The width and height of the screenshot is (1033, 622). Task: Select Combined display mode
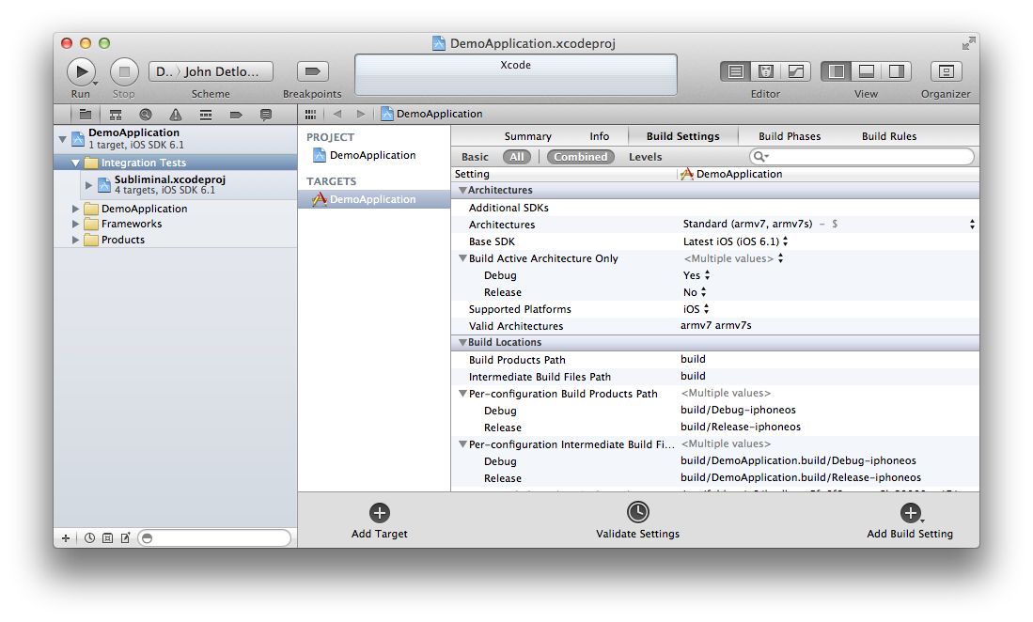pyautogui.click(x=580, y=157)
